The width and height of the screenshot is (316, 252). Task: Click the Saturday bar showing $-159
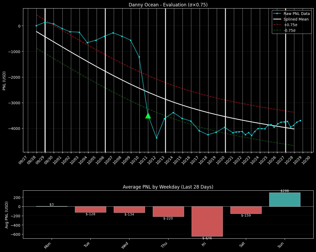click(x=246, y=210)
